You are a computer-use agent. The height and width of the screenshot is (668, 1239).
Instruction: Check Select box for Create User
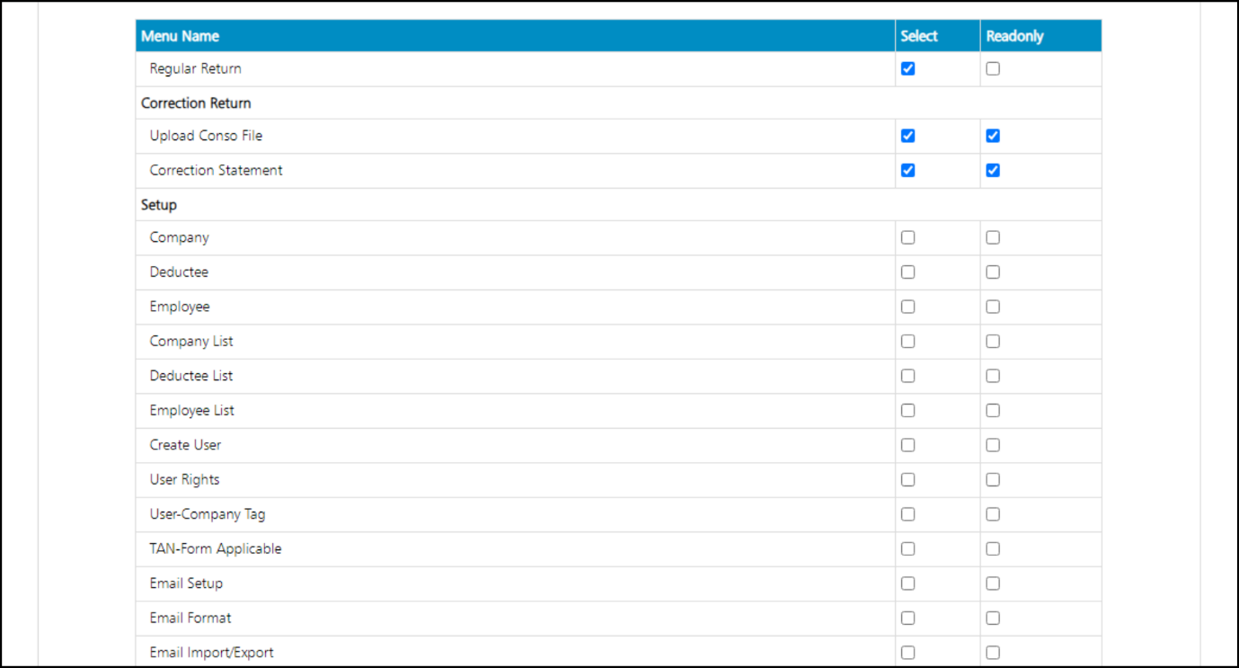[x=907, y=445]
